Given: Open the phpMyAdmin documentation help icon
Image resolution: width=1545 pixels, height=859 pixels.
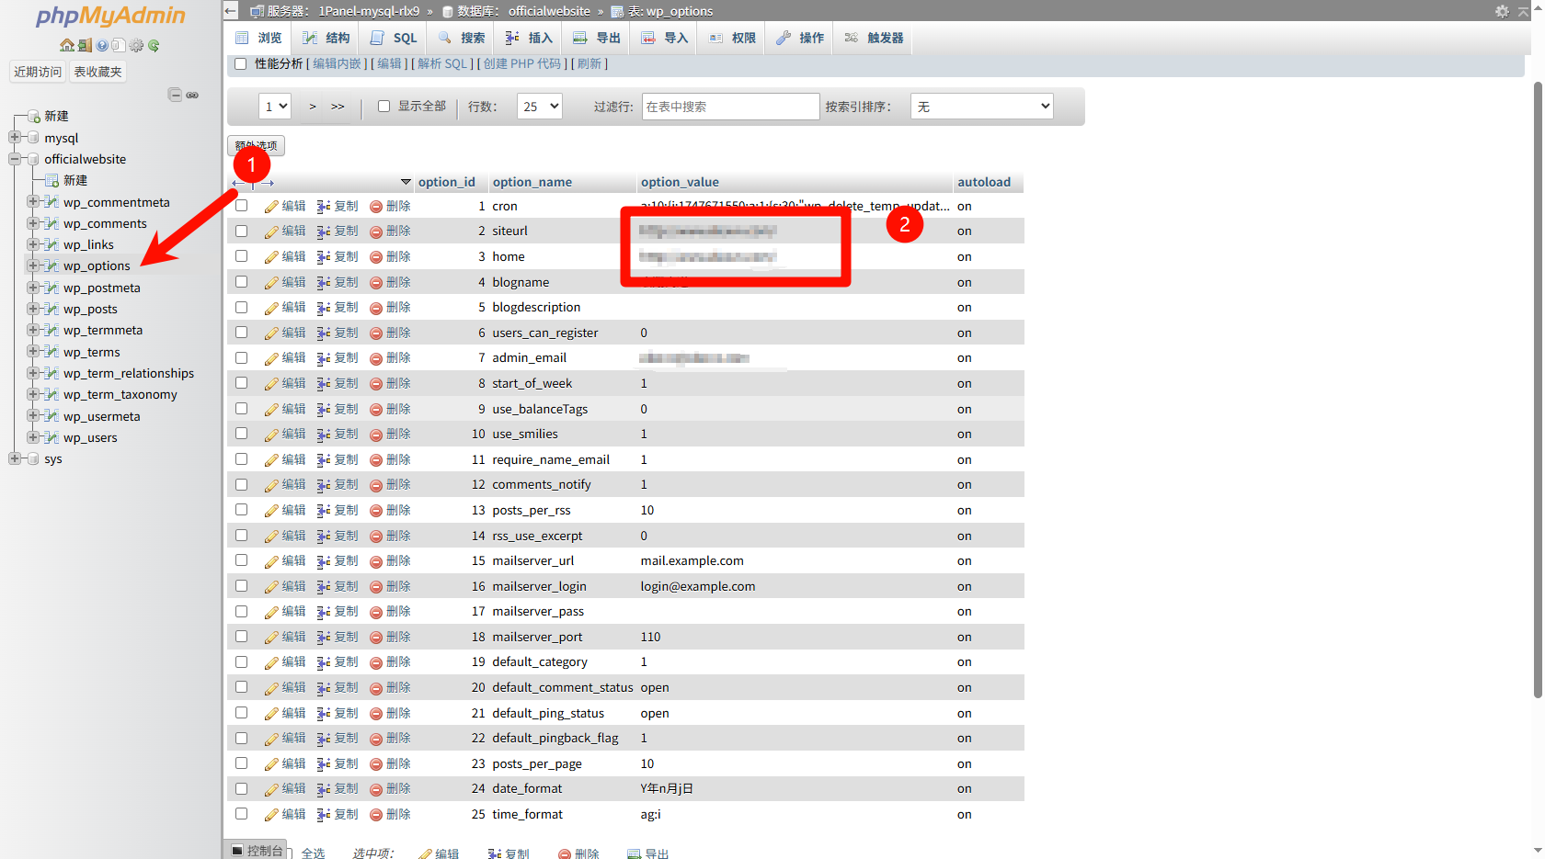Looking at the screenshot, I should tap(102, 46).
